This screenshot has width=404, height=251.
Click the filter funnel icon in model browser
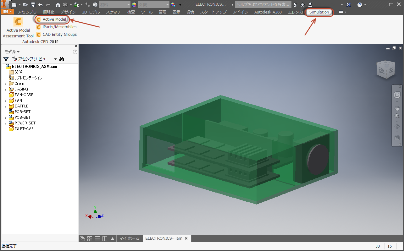(6, 59)
